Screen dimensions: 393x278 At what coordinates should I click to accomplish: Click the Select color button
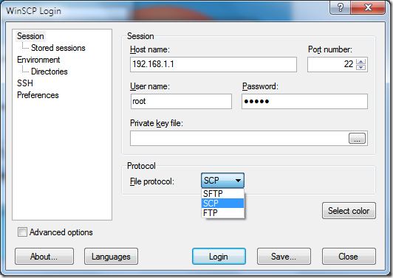349,211
